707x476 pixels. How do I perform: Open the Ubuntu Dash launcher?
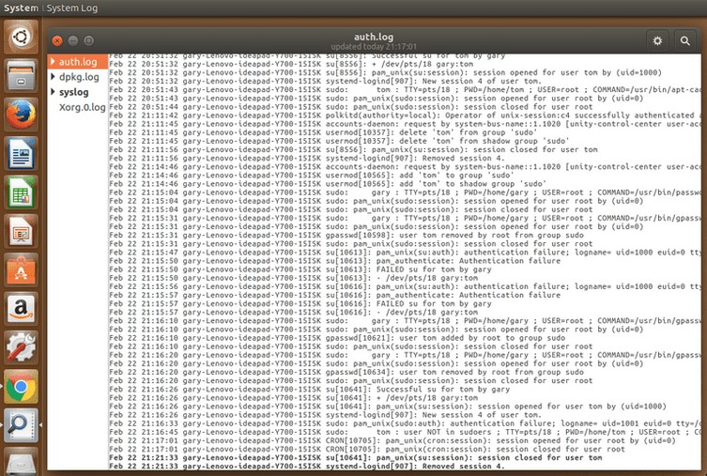click(21, 37)
